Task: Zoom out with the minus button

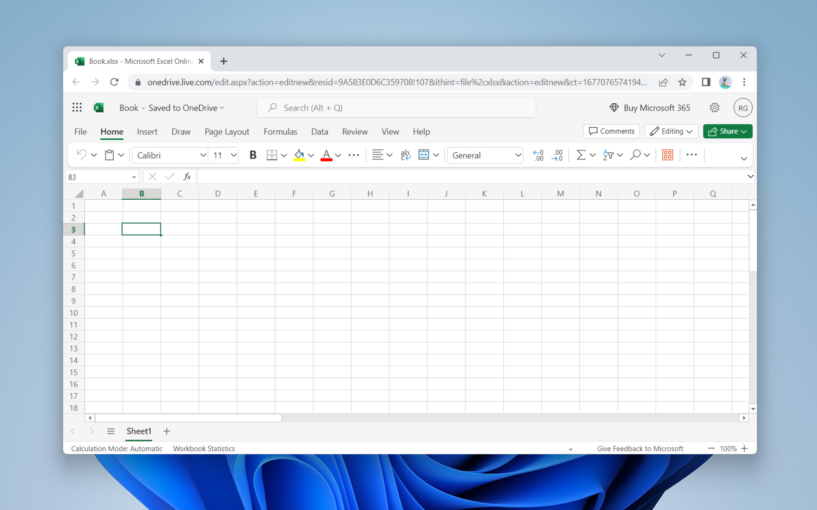Action: click(x=711, y=448)
